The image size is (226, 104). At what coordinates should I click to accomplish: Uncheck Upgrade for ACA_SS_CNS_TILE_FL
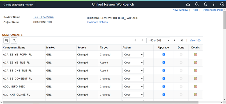(x=163, y=70)
